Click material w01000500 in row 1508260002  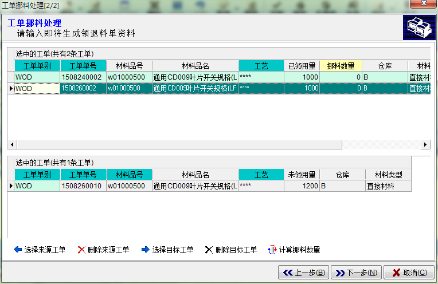[x=130, y=88]
